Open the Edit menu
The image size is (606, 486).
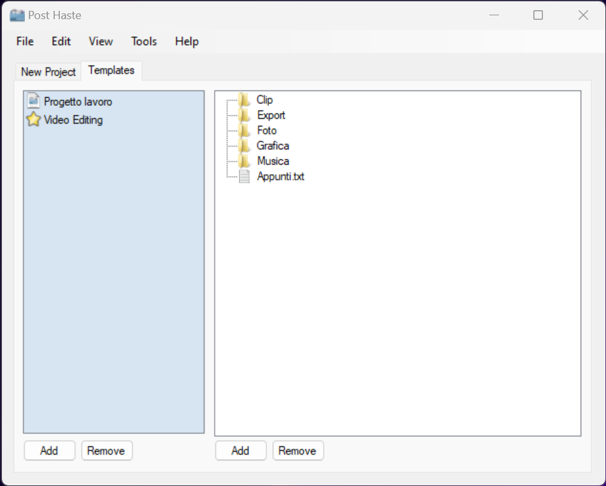click(x=61, y=41)
